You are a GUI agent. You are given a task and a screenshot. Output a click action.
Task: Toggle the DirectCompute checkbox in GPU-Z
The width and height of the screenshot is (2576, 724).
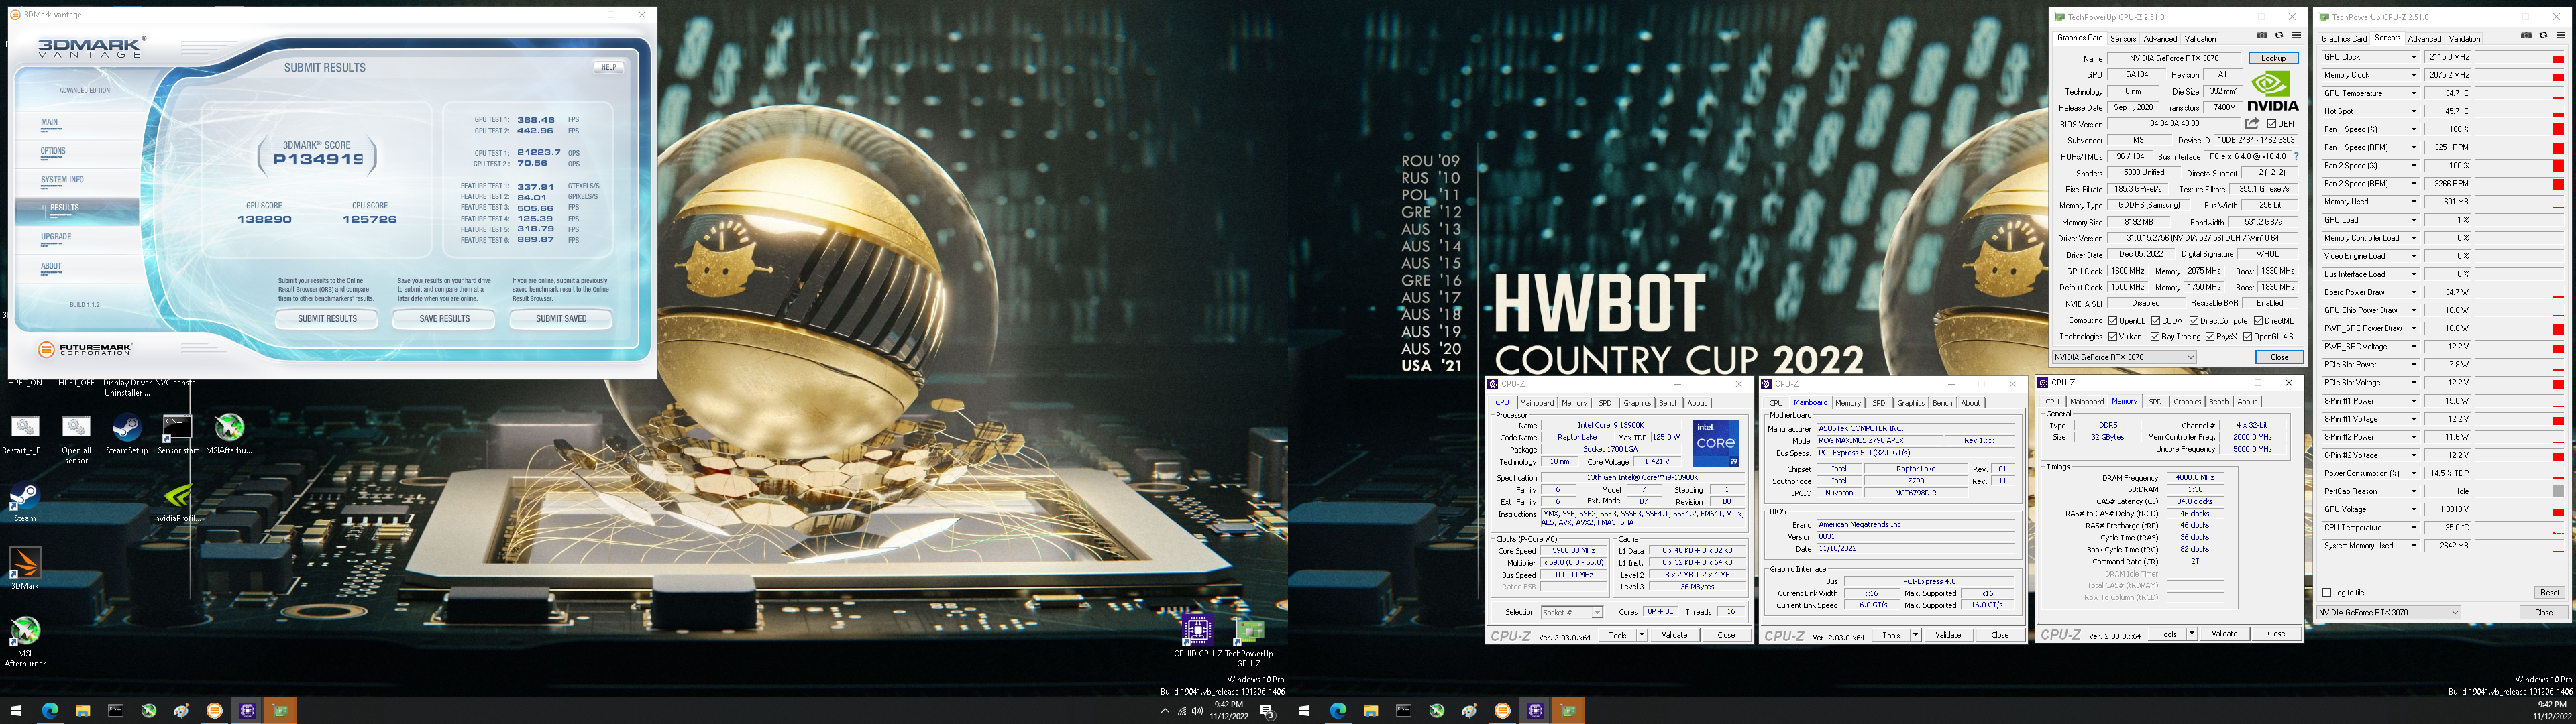(2194, 321)
